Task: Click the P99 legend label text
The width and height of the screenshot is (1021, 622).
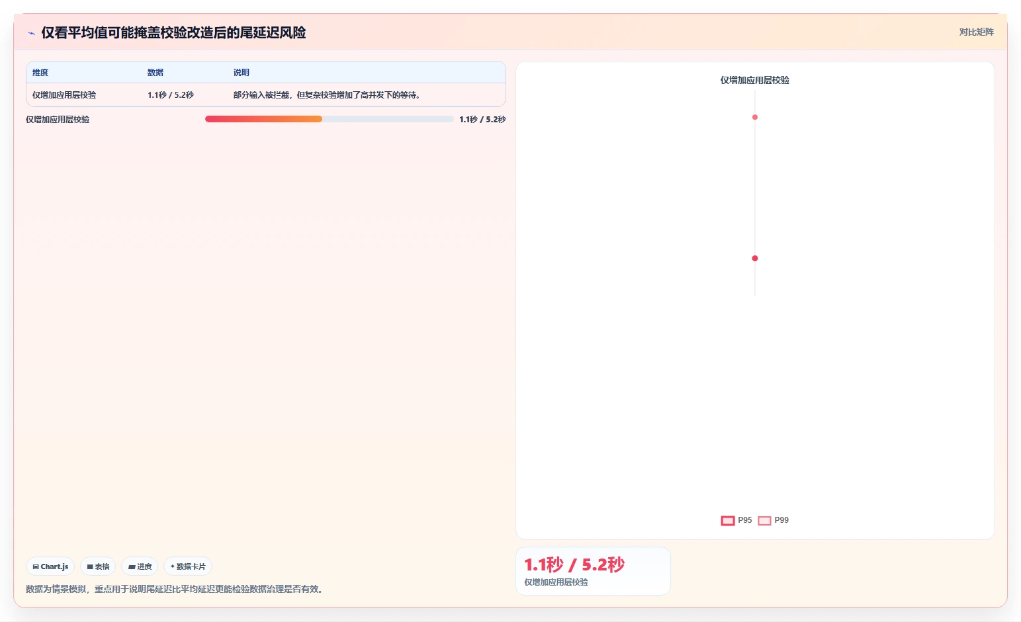Action: 781,520
